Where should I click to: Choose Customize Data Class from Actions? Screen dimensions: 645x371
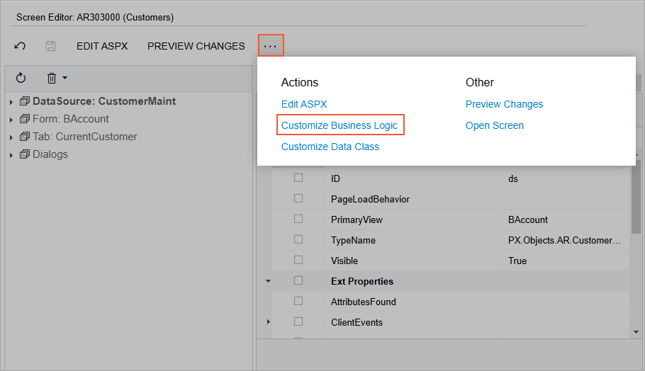330,147
